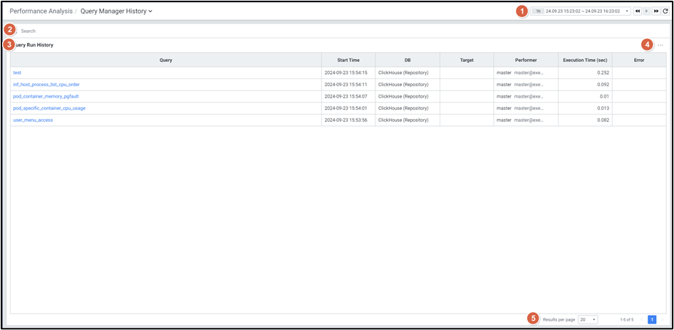The height and width of the screenshot is (330, 674).
Task: Open the inf_host_process_list_cpu_order query
Action: click(46, 84)
